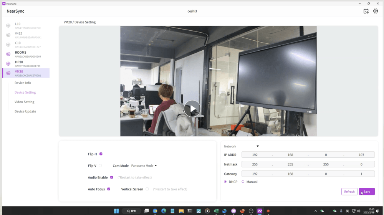Select the Manual radio button

(243, 182)
